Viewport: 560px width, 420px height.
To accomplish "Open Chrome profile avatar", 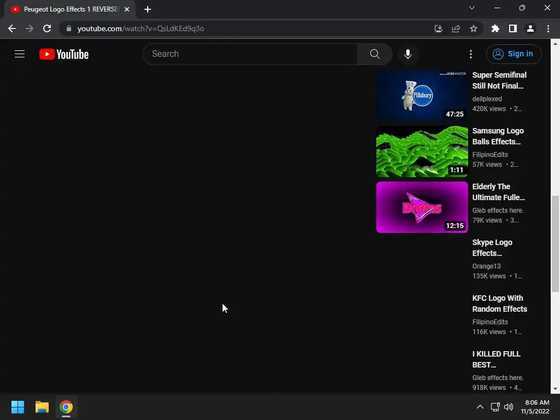I will tap(530, 28).
